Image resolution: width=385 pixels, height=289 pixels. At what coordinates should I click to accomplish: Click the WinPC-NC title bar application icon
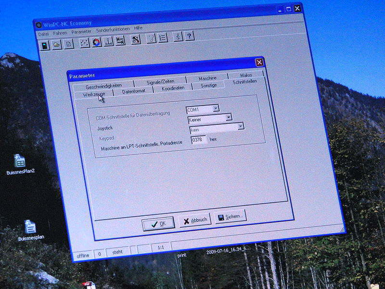tap(39, 25)
